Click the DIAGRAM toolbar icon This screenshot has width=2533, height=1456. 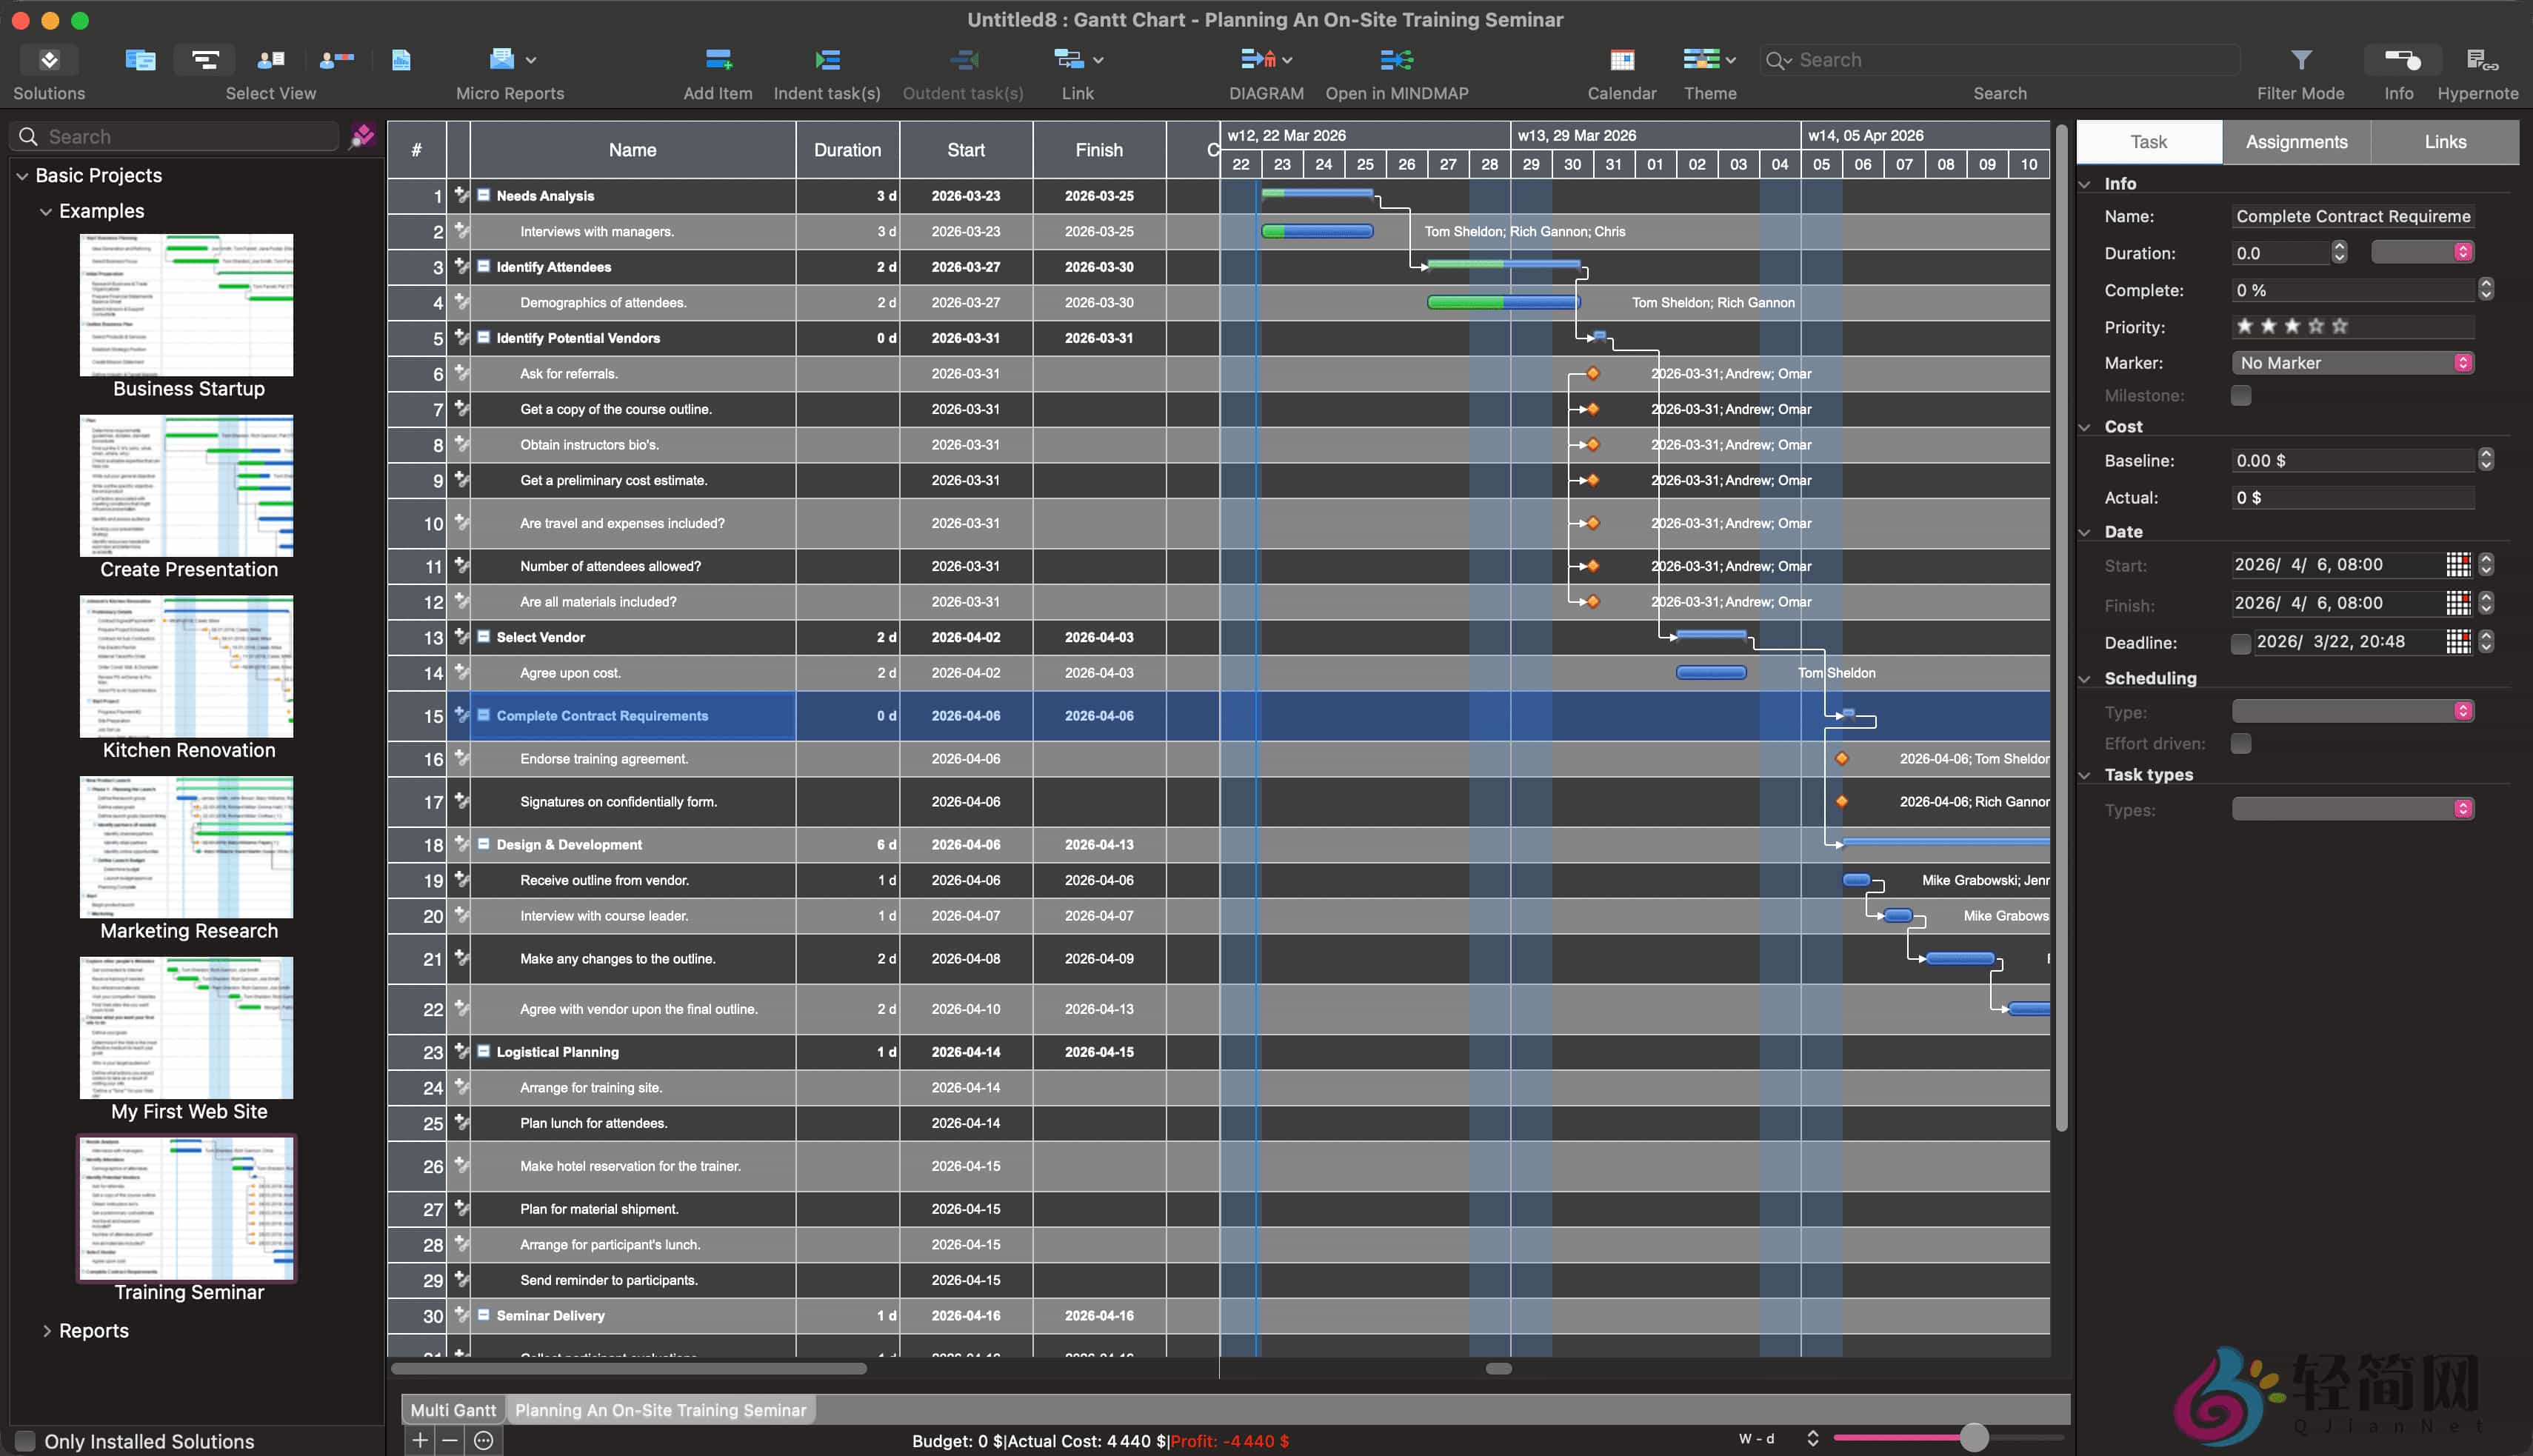(1257, 60)
